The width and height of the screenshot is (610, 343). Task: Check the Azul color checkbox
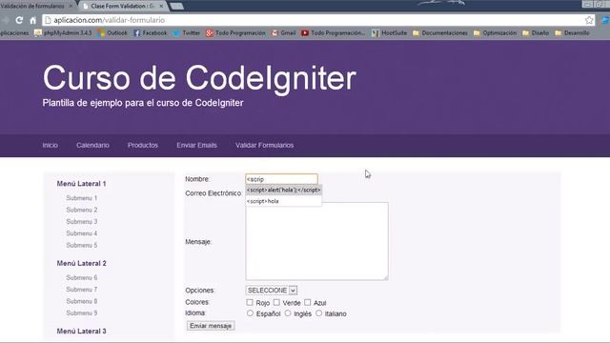point(307,302)
